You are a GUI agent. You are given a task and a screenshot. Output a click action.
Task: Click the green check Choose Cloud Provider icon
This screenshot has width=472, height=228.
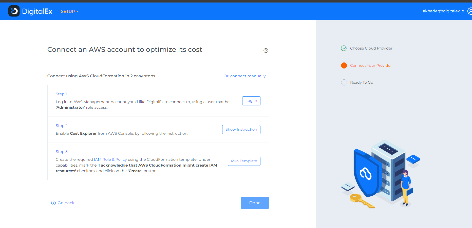pyautogui.click(x=344, y=48)
